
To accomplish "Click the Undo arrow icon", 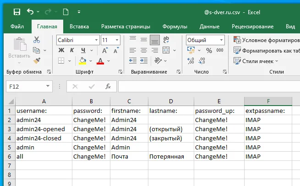I will coord(30,12).
